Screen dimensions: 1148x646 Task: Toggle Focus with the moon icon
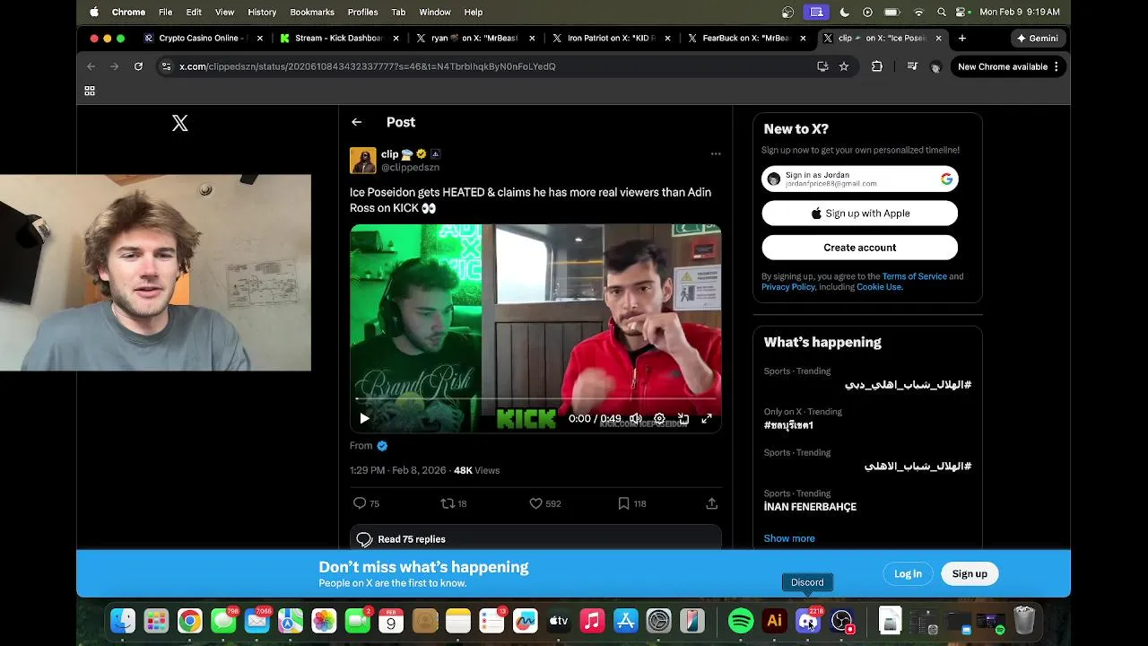coord(846,12)
